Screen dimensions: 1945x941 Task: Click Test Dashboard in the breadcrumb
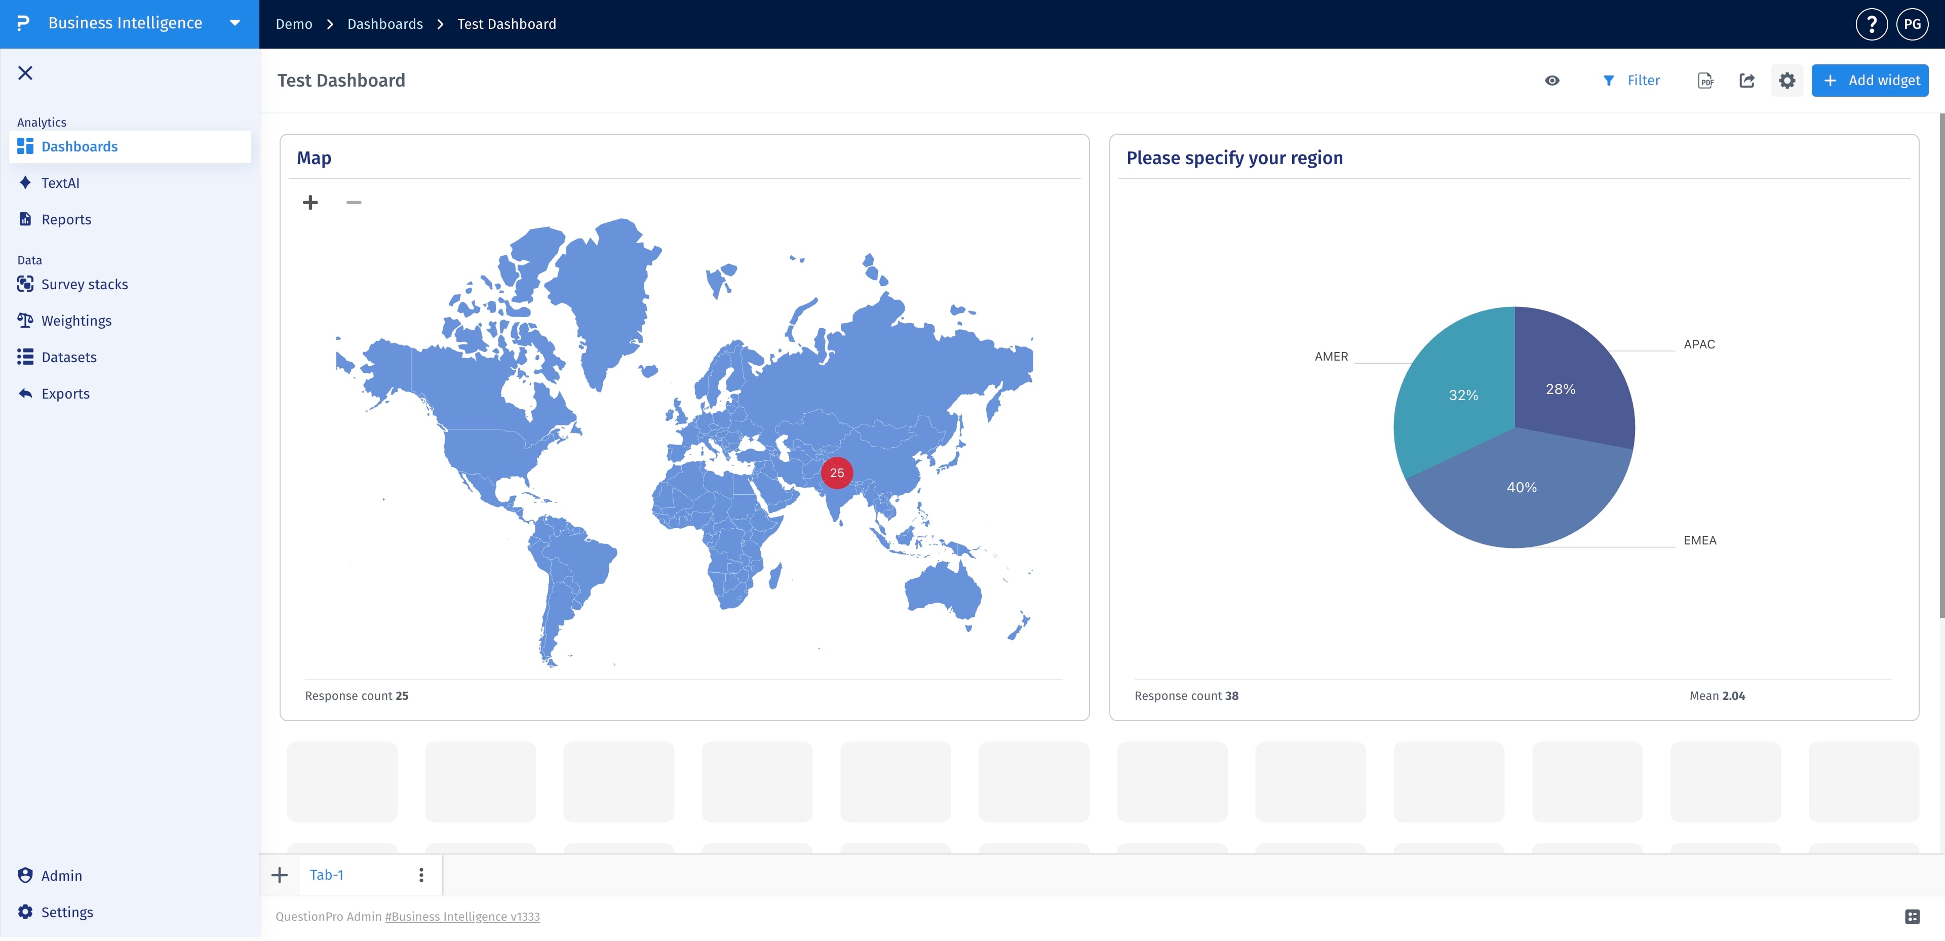(x=507, y=24)
